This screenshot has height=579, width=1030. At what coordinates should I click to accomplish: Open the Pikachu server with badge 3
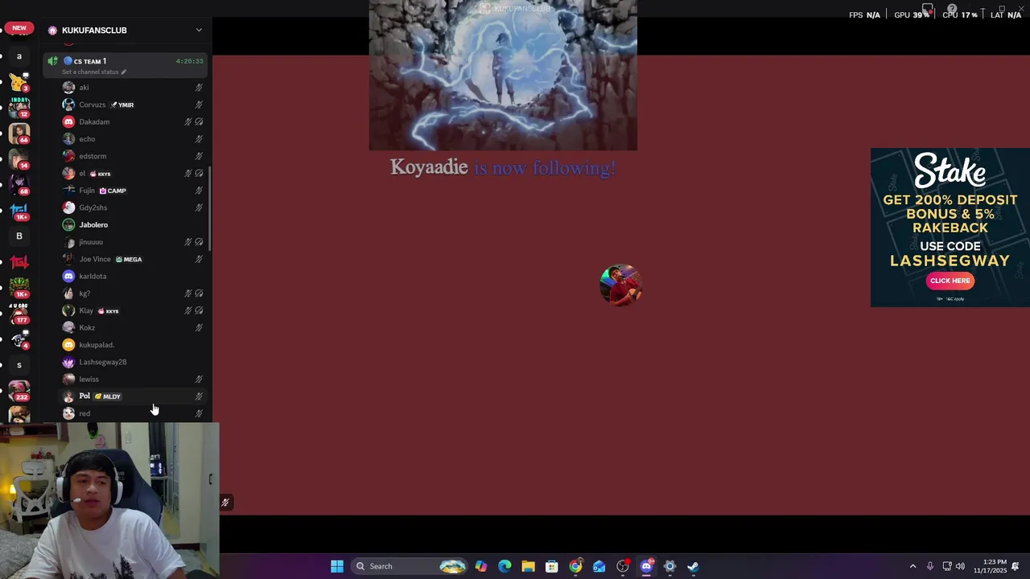tap(19, 81)
